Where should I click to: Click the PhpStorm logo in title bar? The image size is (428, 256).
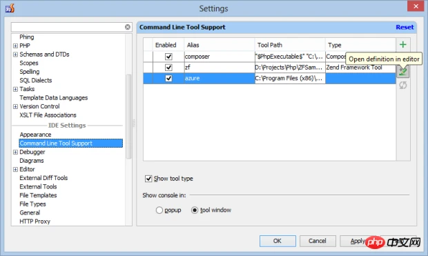[x=10, y=8]
